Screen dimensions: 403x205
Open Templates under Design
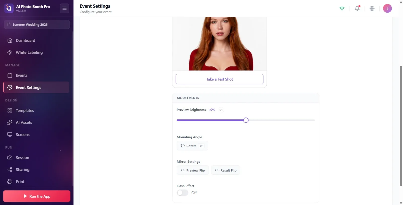[36, 110]
